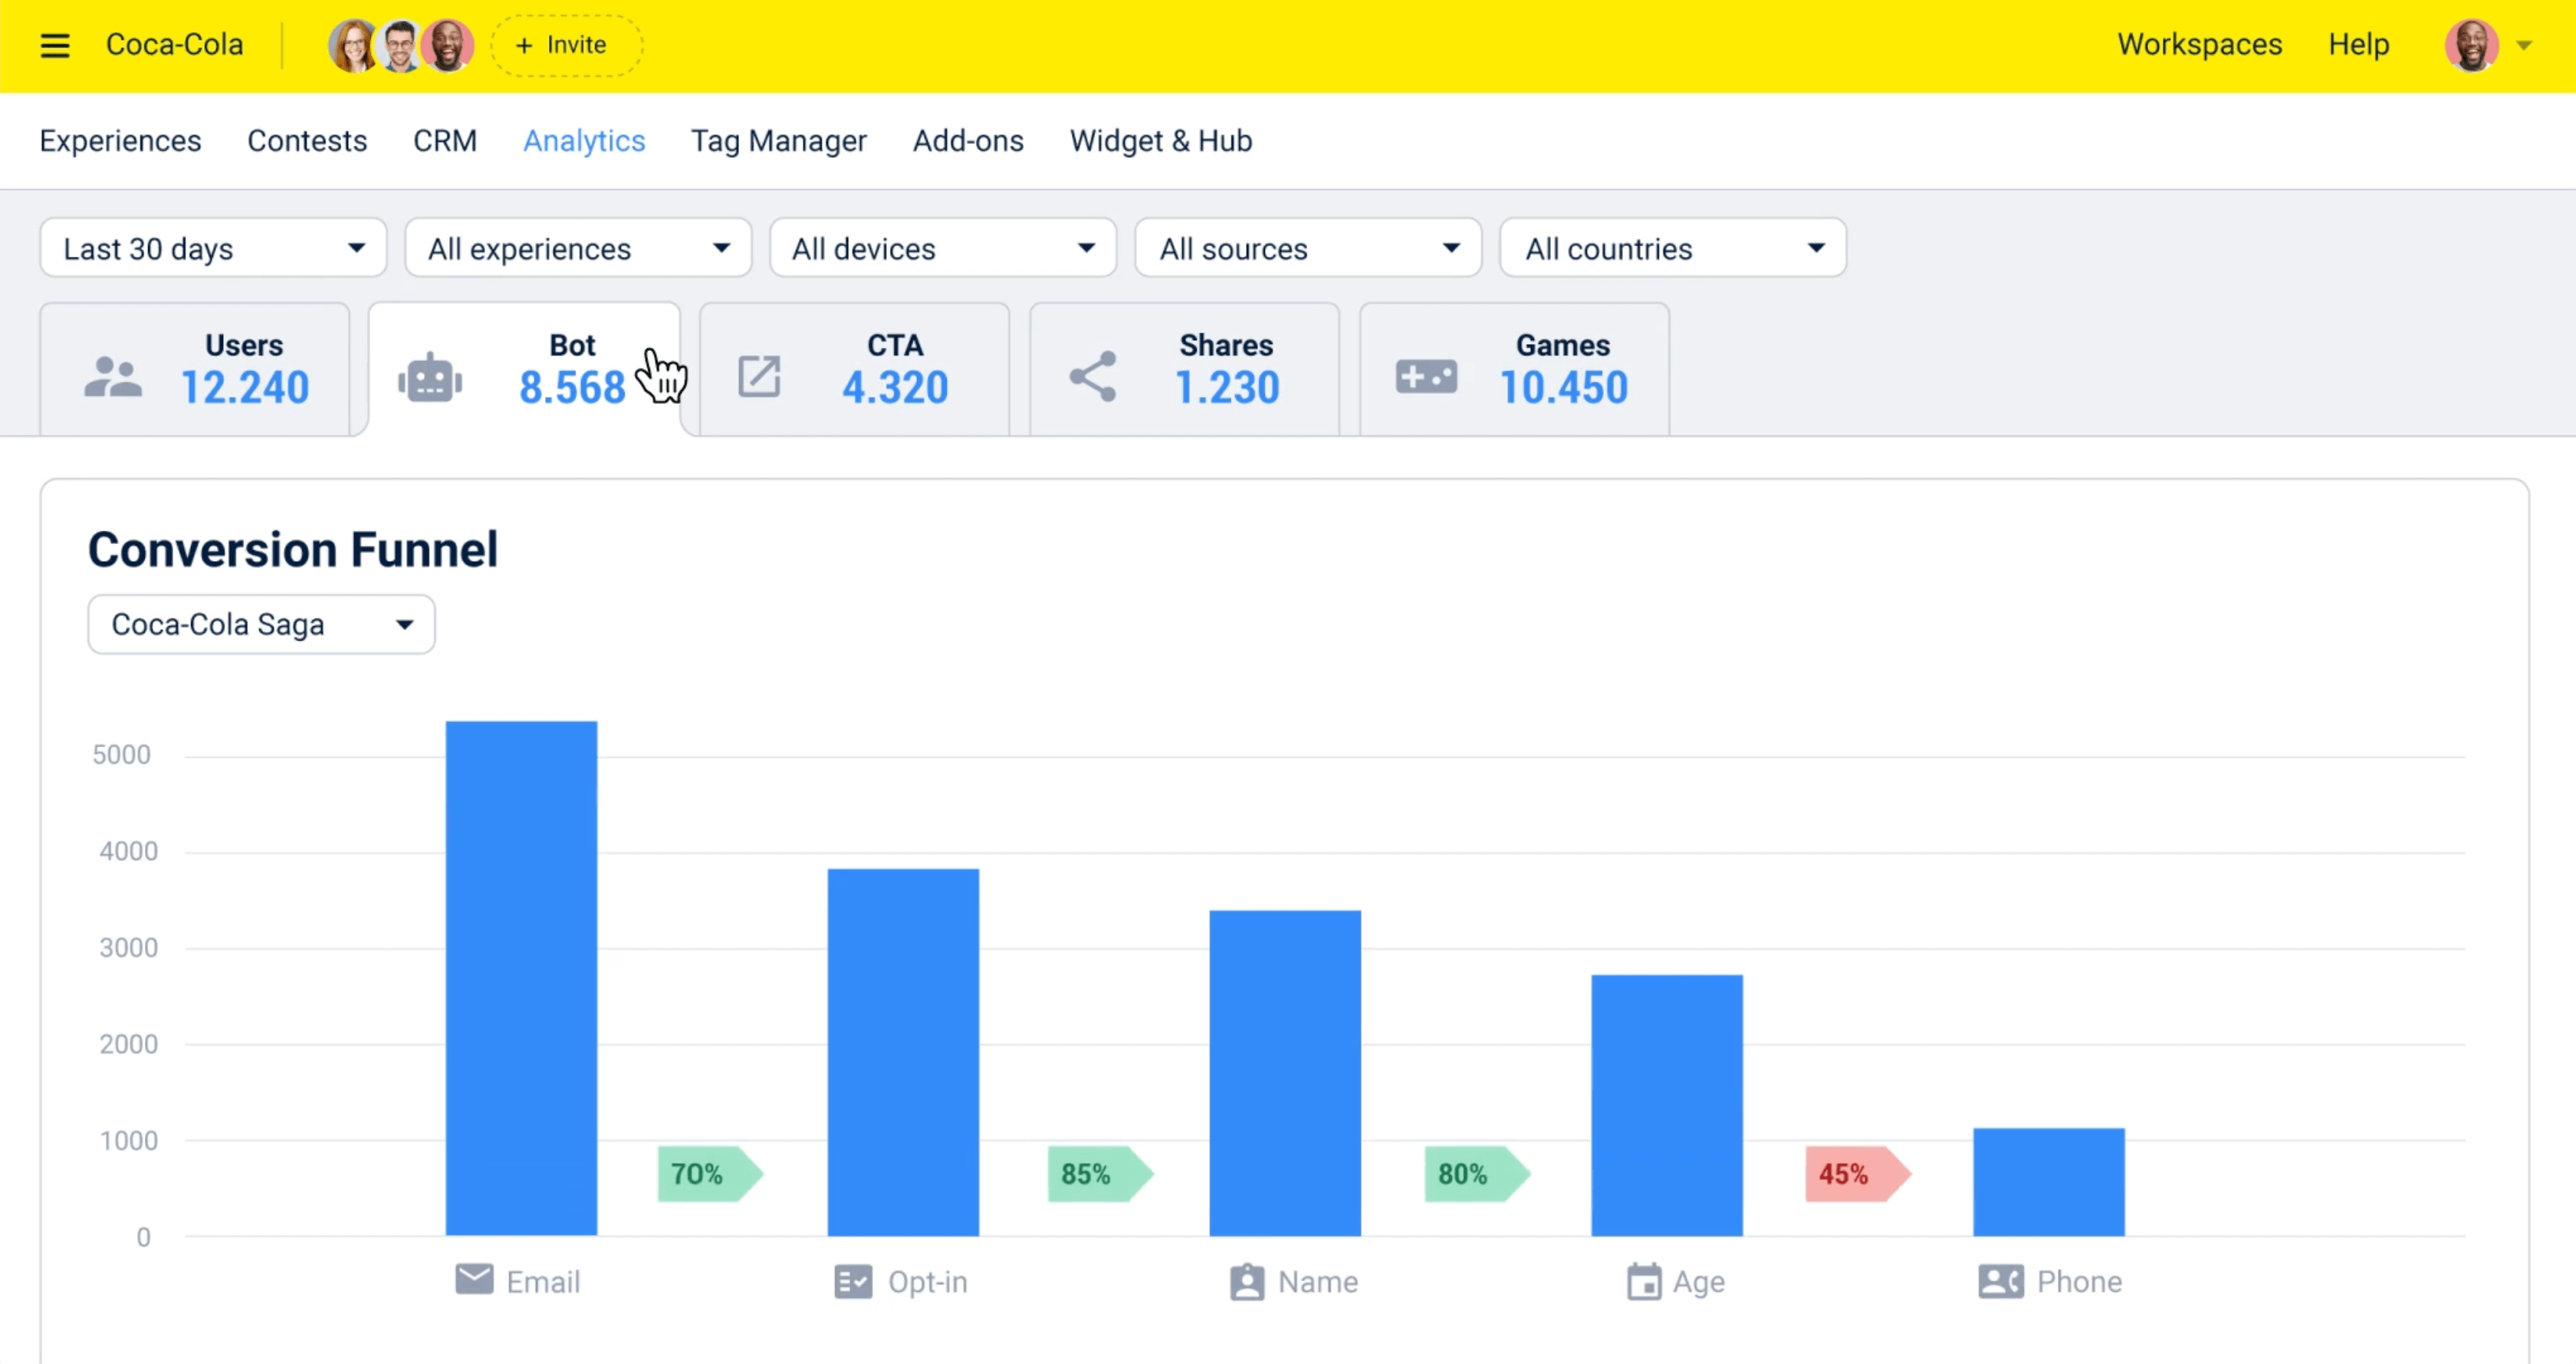Viewport: 2576px width, 1364px height.
Task: Click the Shares network icon
Action: [x=1093, y=377]
